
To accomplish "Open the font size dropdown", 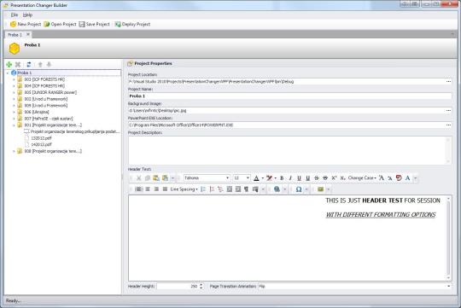I will pyautogui.click(x=248, y=178).
